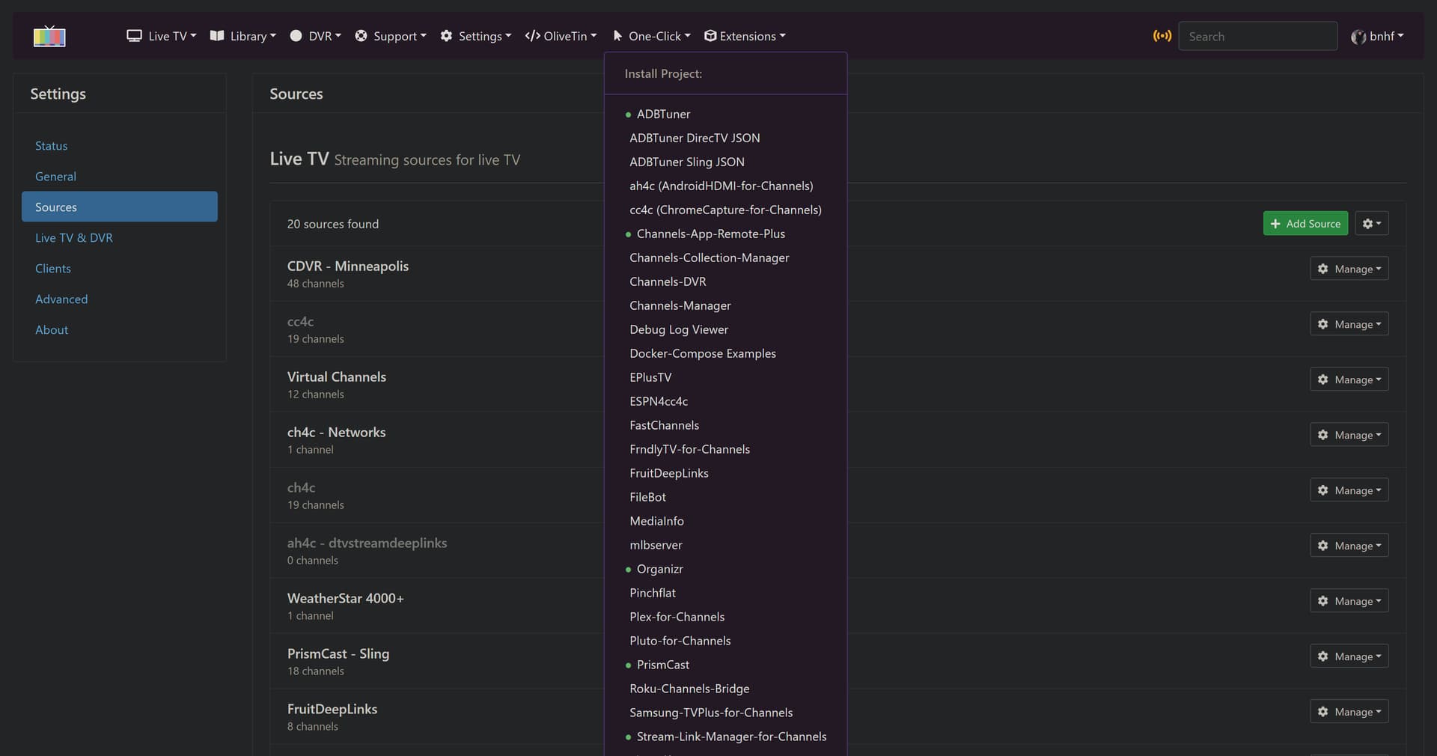Pick Organizr from the project list
1437x756 pixels.
[x=659, y=569]
